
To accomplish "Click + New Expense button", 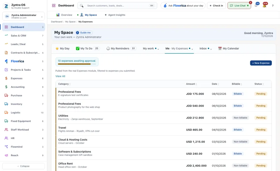I will coord(261,63).
